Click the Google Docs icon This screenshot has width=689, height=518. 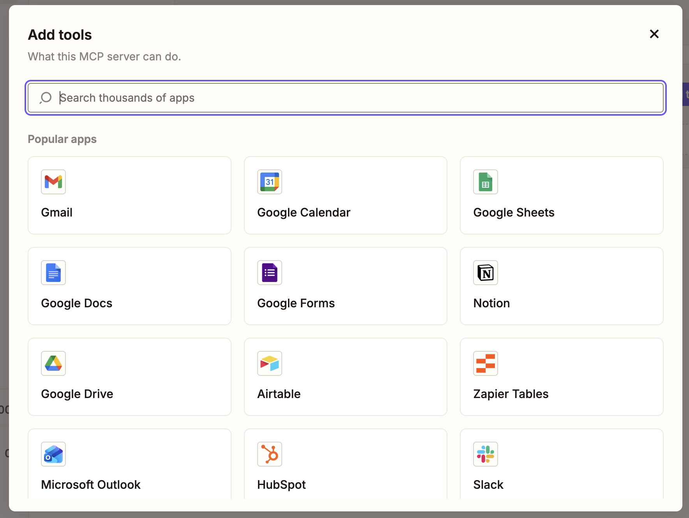pos(53,273)
